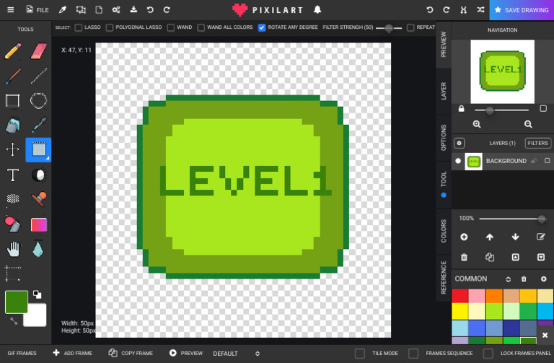Image resolution: width=554 pixels, height=363 pixels.
Task: Open the DEFAULT speed dropdown
Action: [x=236, y=354]
